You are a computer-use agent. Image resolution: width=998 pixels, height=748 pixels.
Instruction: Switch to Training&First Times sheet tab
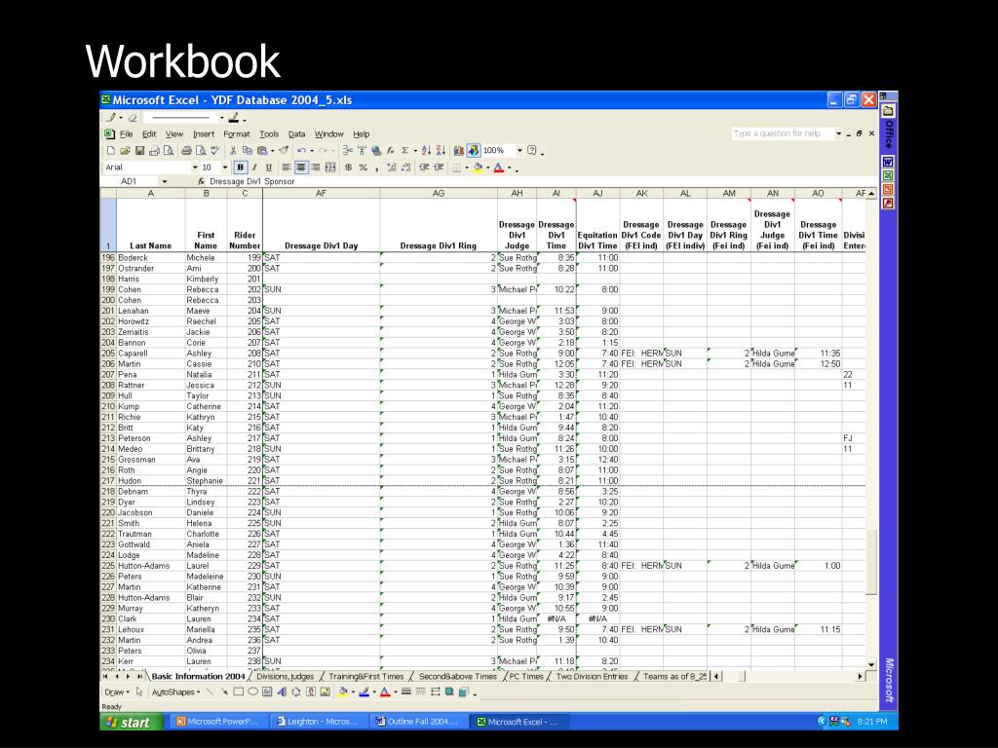tap(366, 677)
